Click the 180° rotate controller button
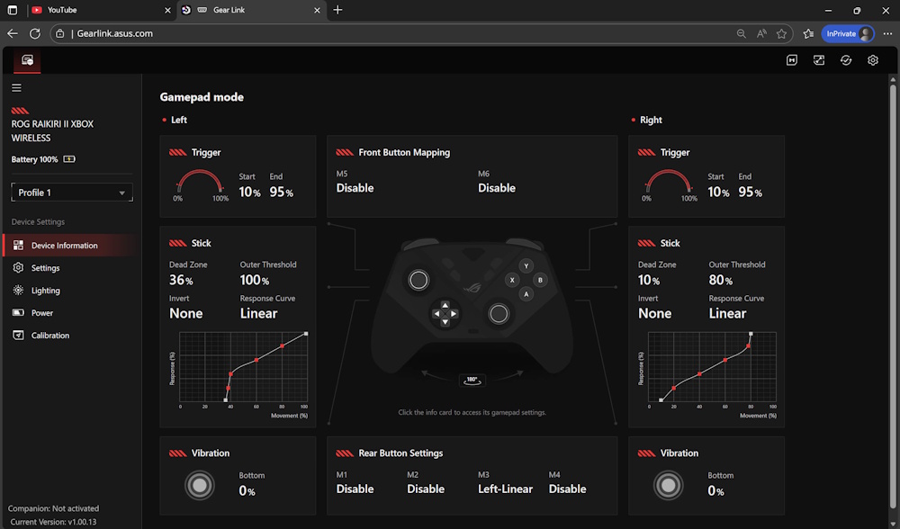The width and height of the screenshot is (900, 529). click(472, 381)
